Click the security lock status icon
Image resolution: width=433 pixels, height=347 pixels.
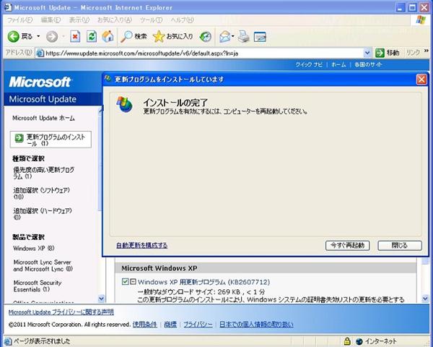pos(347,341)
